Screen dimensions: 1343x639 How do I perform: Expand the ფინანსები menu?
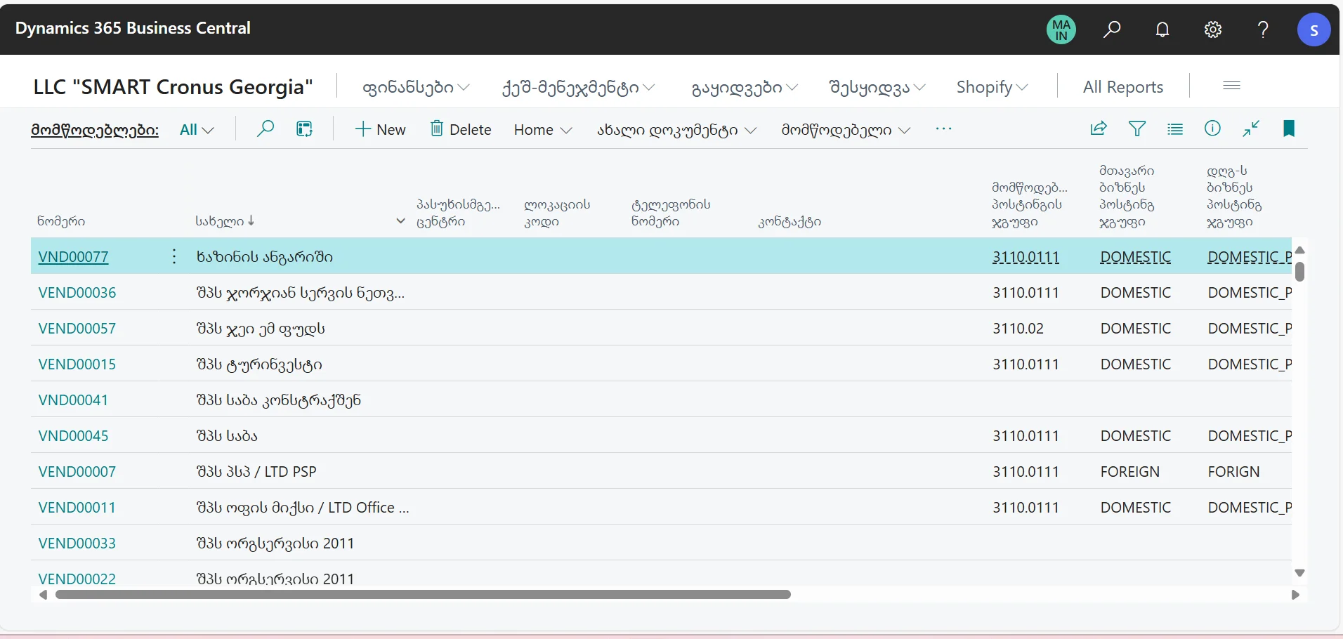(416, 87)
